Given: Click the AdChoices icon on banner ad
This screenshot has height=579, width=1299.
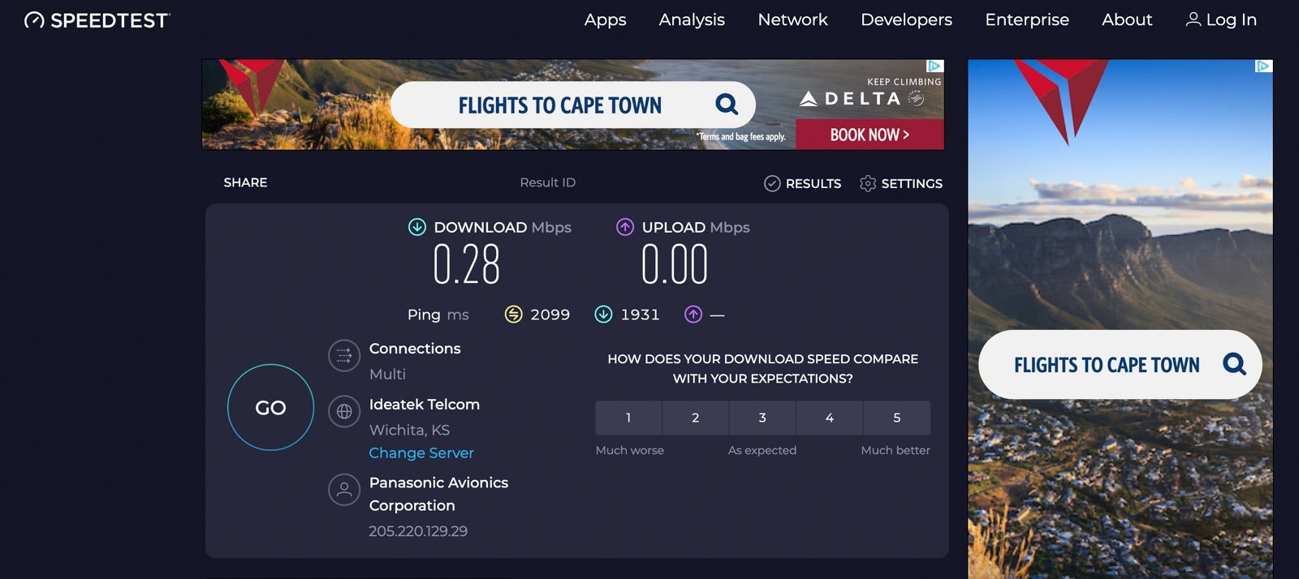Looking at the screenshot, I should coord(934,66).
